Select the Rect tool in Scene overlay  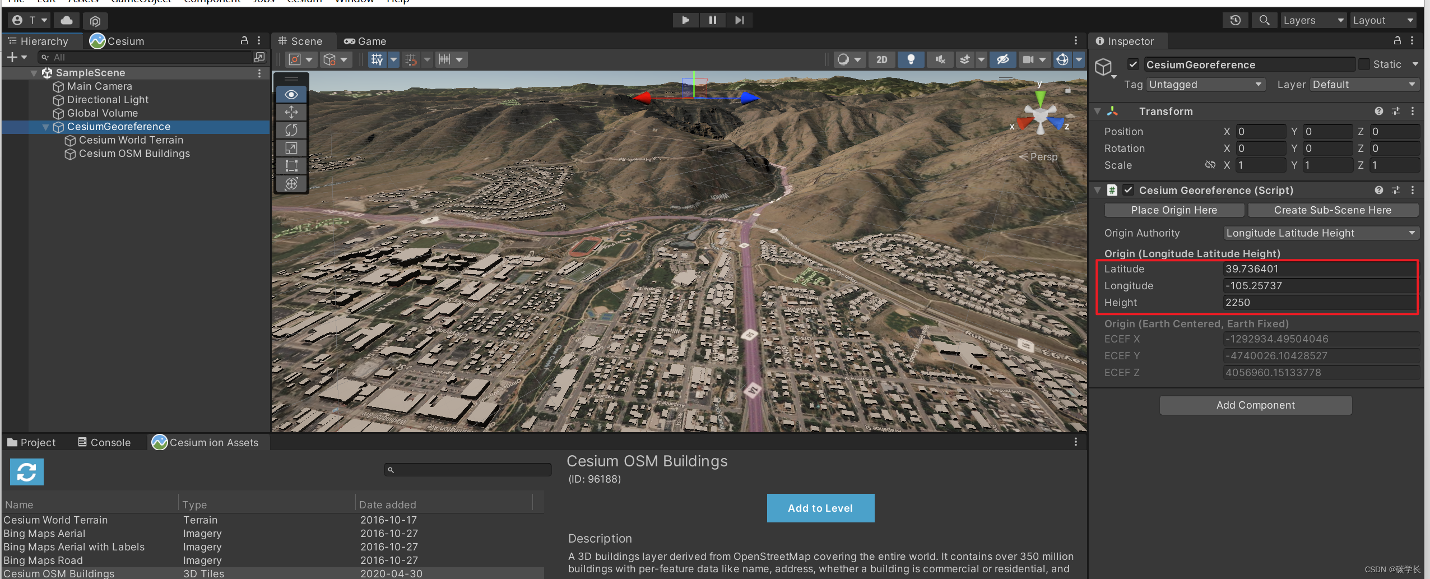click(x=291, y=166)
